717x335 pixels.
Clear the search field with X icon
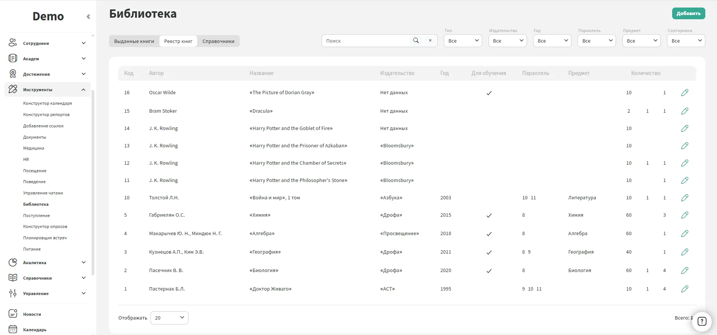tap(430, 41)
